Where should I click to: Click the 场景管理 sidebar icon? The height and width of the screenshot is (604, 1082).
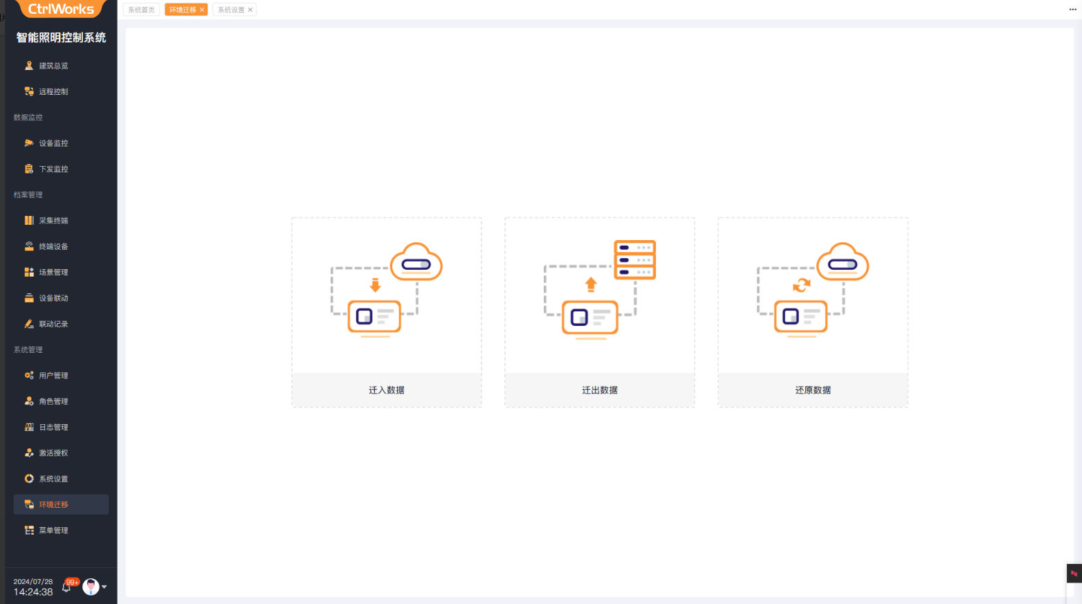click(x=29, y=273)
